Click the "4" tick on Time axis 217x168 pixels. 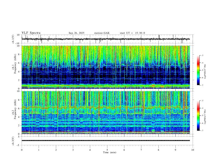[90, 150]
